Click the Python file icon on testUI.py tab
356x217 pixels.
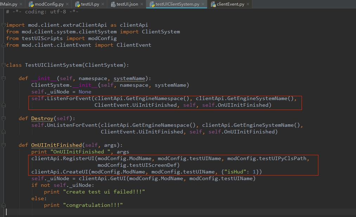click(77, 4)
